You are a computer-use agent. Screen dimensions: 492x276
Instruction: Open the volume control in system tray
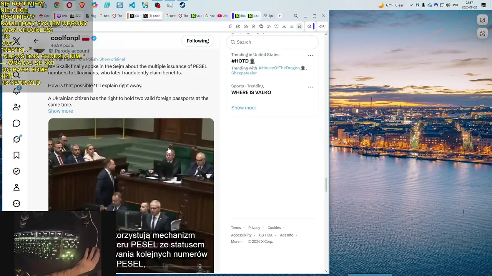(x=448, y=5)
